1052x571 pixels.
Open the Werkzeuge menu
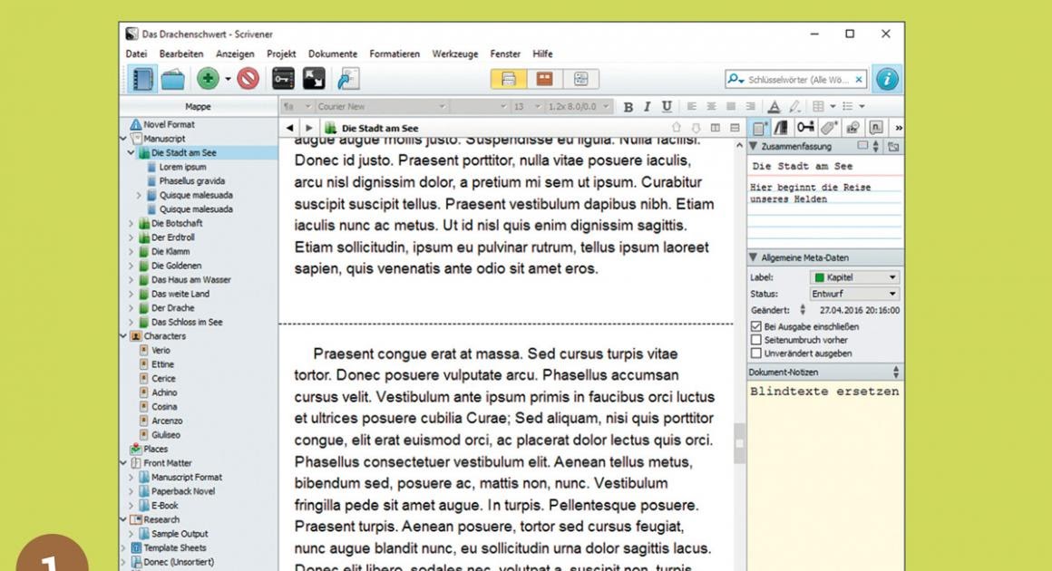pyautogui.click(x=455, y=53)
